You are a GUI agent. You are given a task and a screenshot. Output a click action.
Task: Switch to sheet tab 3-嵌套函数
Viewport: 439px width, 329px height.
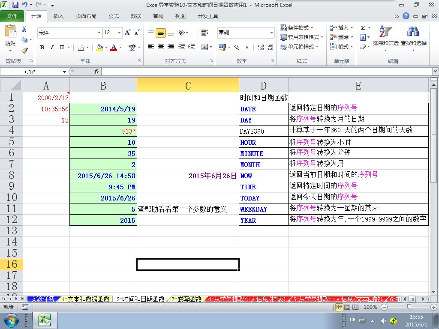pos(186,299)
